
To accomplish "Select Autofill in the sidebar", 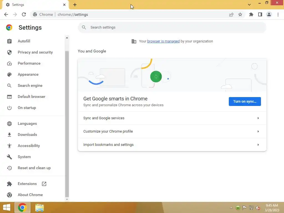I will pos(24,41).
